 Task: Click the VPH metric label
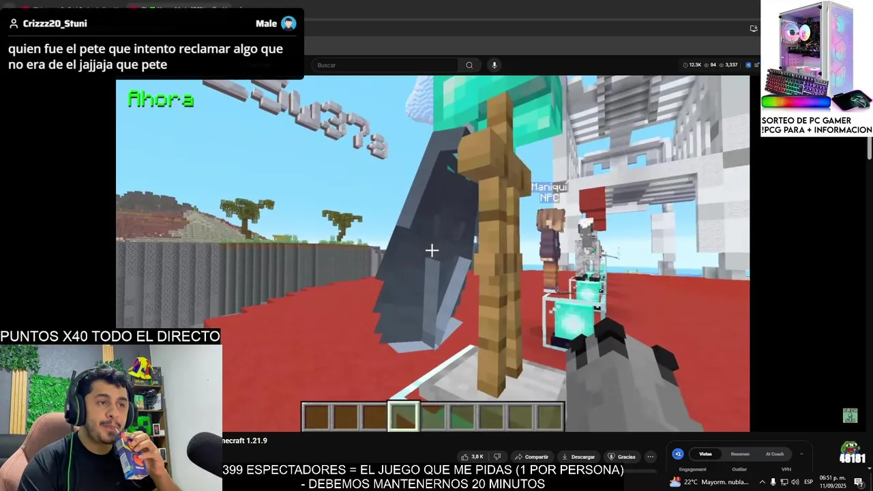786,469
